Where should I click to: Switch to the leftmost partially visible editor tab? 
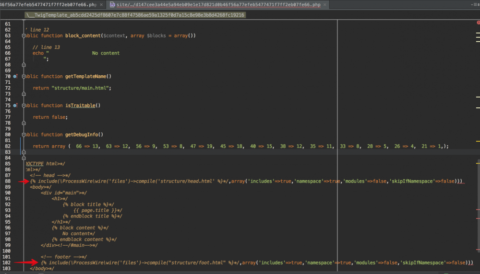point(48,5)
